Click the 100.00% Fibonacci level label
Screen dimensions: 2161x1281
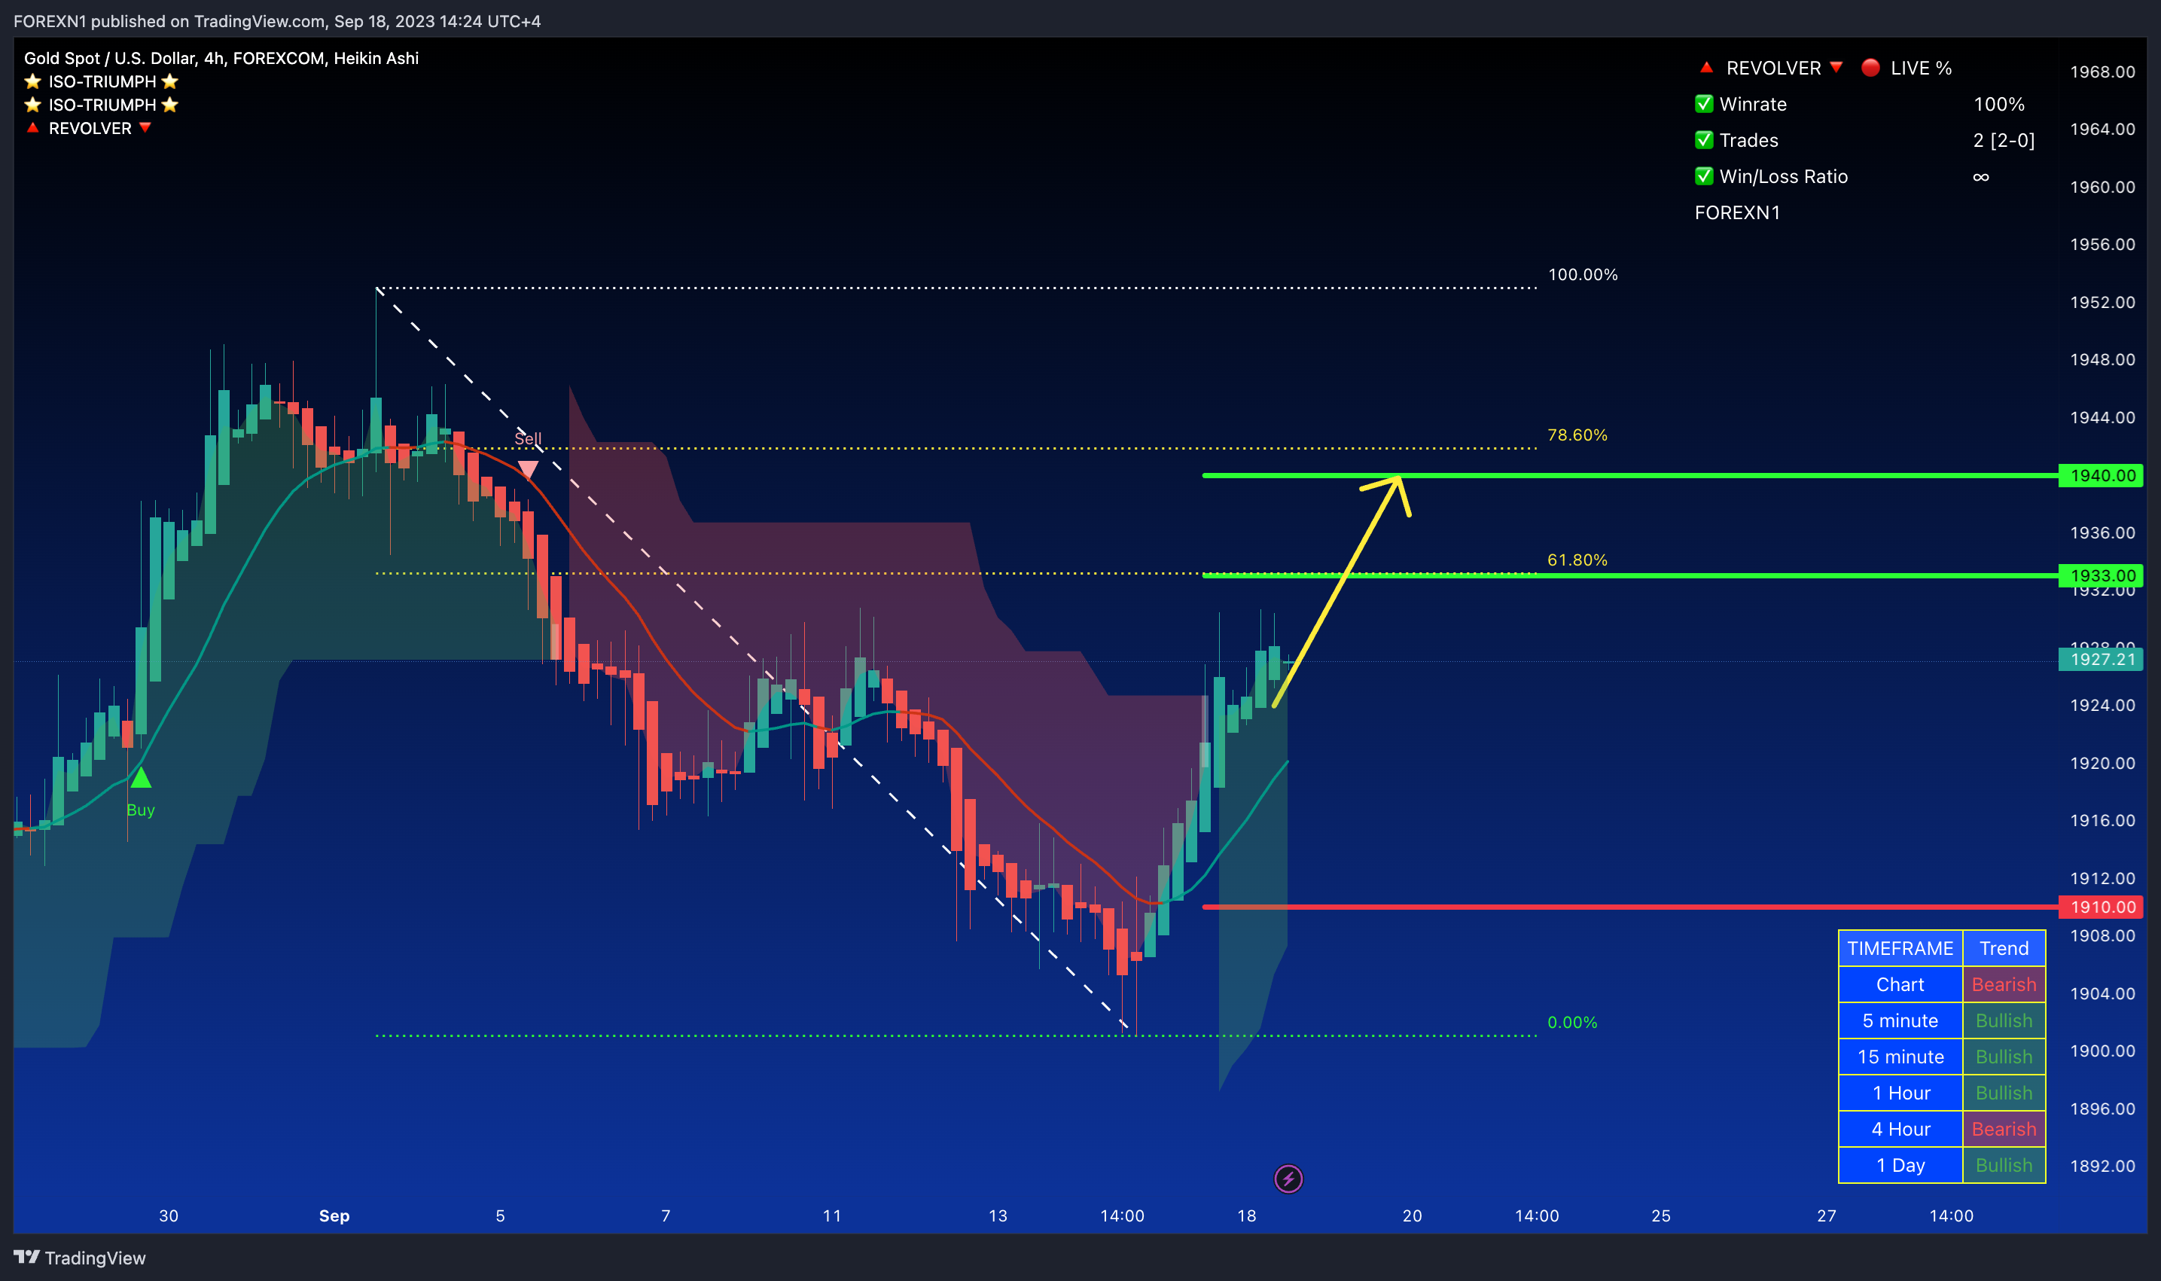coord(1583,274)
